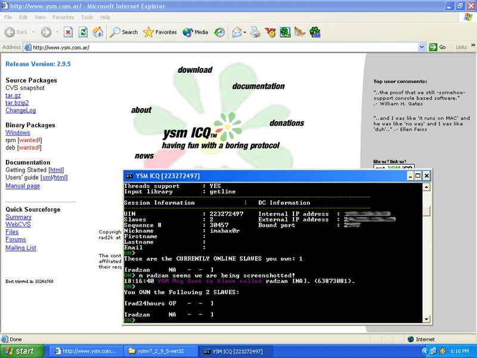Click console scrollbar down arrow
Image resolution: width=477 pixels, height=358 pixels.
[426, 319]
